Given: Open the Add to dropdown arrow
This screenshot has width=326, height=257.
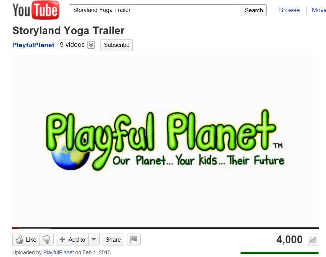Looking at the screenshot, I should click(x=94, y=239).
